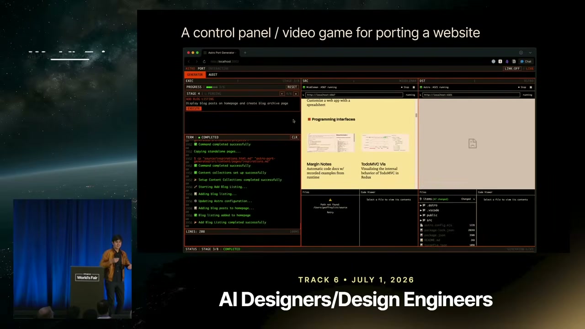Click the DST URL field localhost:4321
585x329 pixels.
[x=471, y=95]
